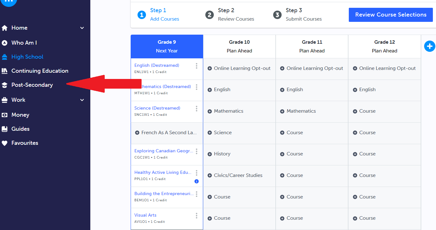
Task: Click Review Course Selections button
Action: (x=391, y=15)
